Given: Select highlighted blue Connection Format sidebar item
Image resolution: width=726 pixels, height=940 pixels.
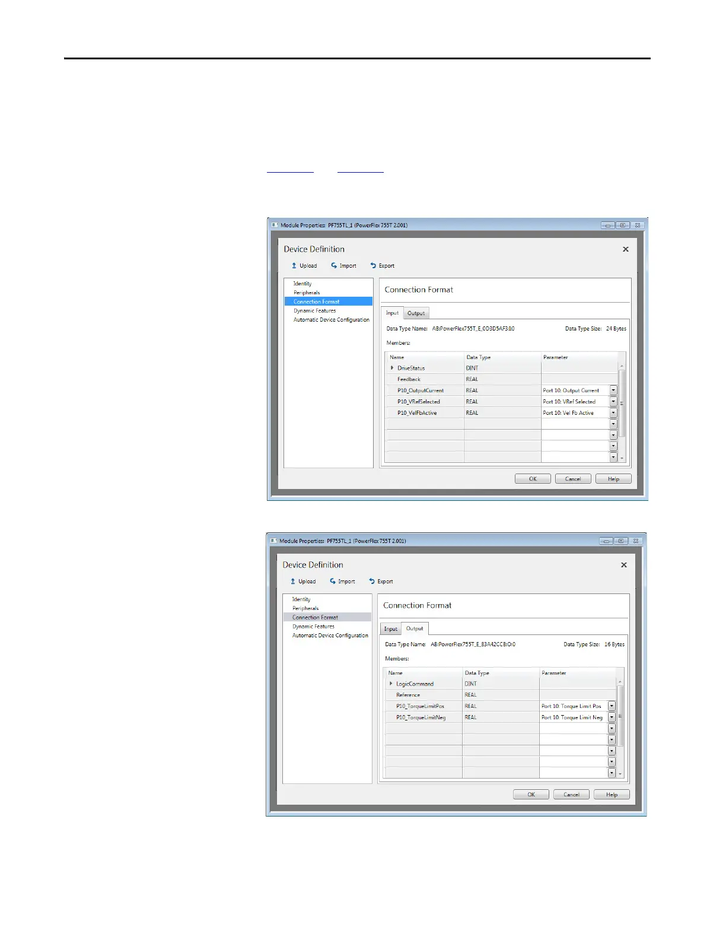Looking at the screenshot, I should [329, 301].
